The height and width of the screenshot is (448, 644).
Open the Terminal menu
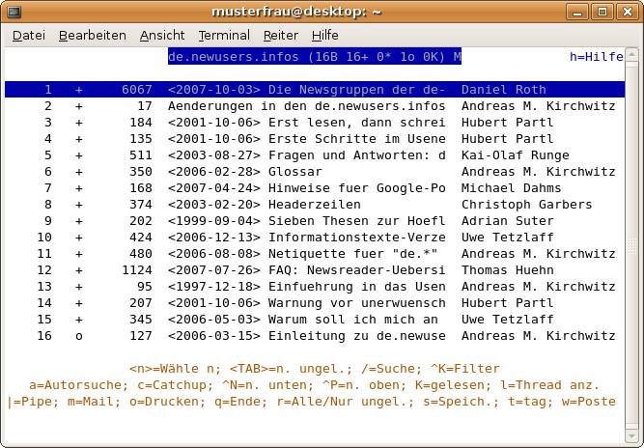pyautogui.click(x=224, y=35)
